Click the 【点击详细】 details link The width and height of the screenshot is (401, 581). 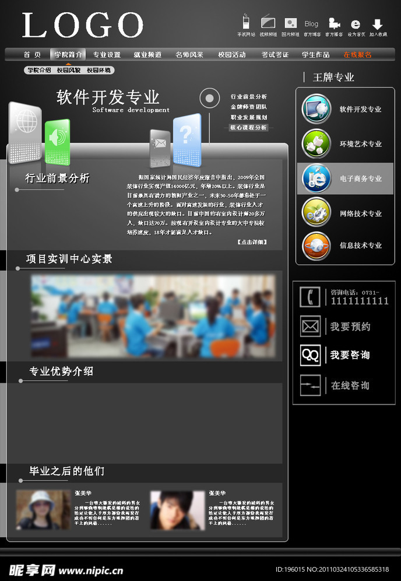tap(252, 242)
